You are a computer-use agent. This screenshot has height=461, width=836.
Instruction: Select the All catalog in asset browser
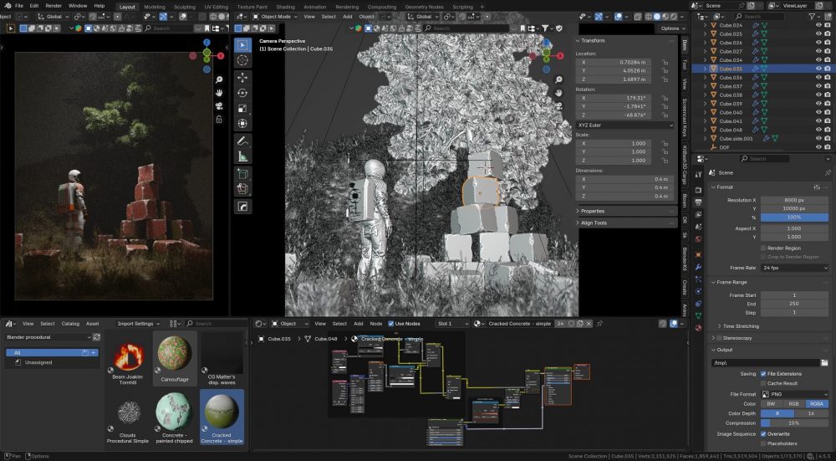tap(52, 353)
